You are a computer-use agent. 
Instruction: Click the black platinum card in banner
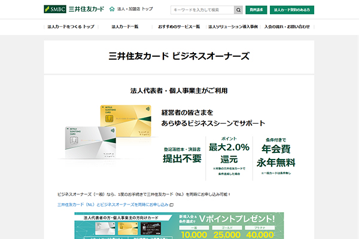click(x=151, y=228)
